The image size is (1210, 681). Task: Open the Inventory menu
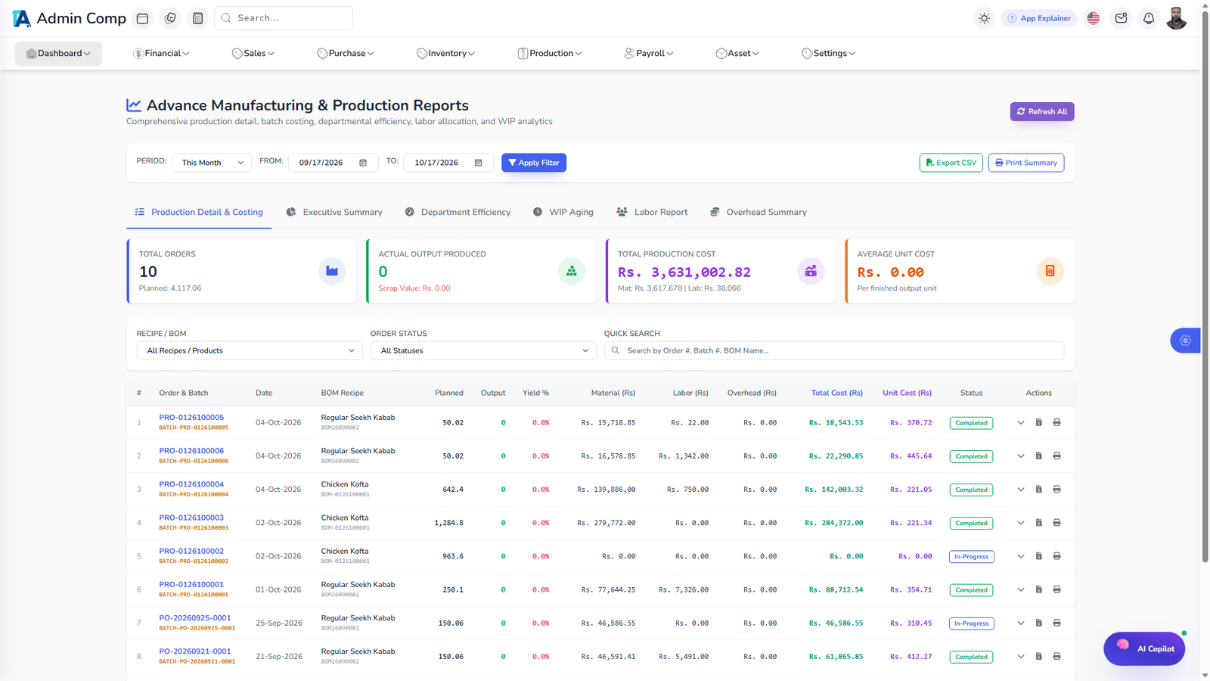(x=445, y=54)
